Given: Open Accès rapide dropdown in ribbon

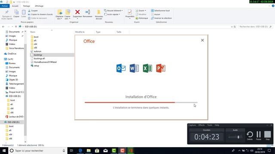Looking at the screenshot, I should point(112,14).
